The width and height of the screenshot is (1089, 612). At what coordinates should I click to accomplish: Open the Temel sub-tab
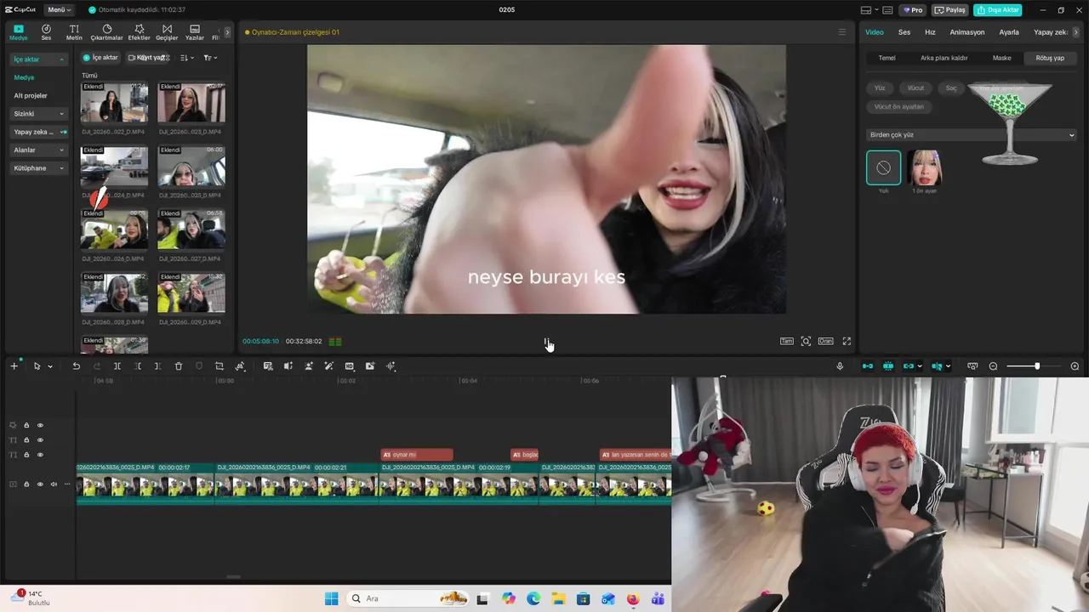[887, 58]
